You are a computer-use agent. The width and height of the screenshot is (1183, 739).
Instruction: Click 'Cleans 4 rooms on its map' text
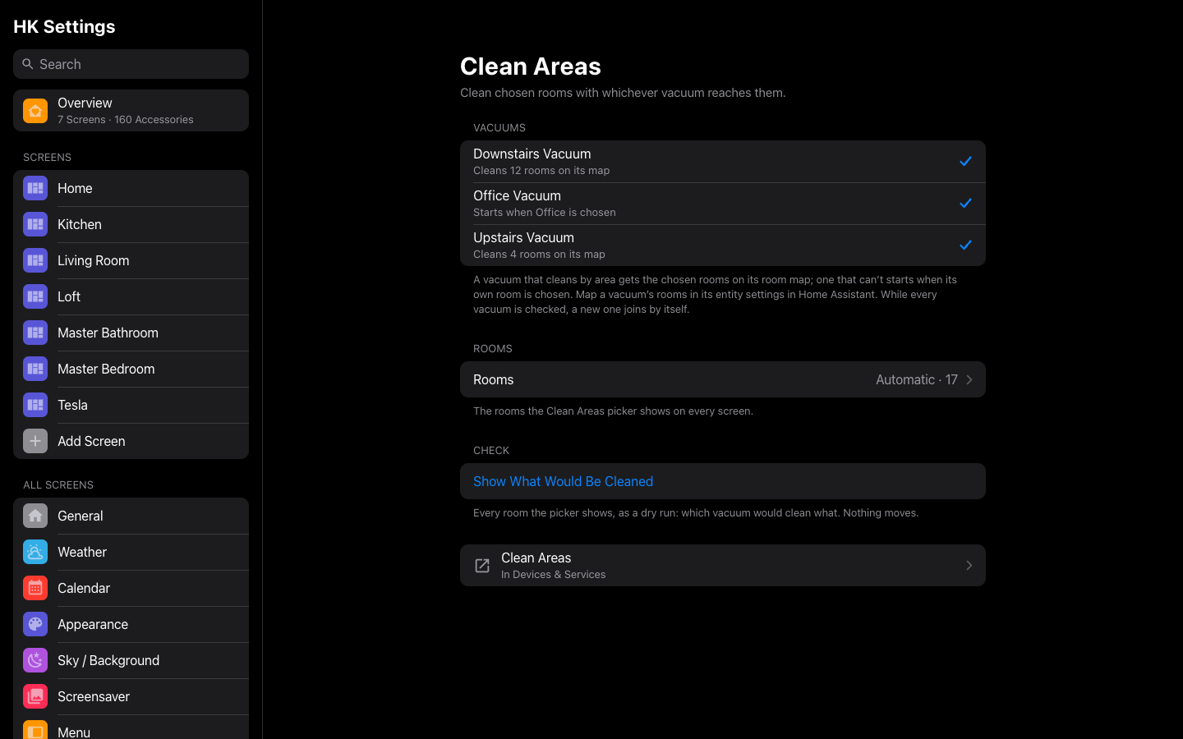click(539, 255)
